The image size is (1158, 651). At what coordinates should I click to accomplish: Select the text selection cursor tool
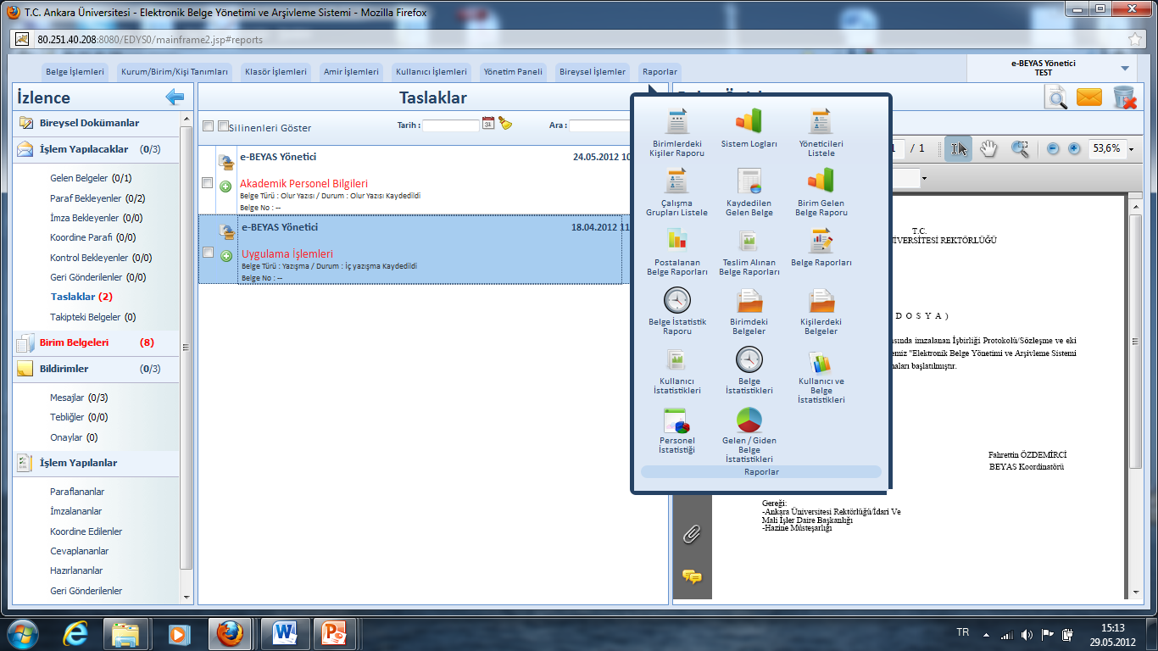pyautogui.click(x=959, y=148)
